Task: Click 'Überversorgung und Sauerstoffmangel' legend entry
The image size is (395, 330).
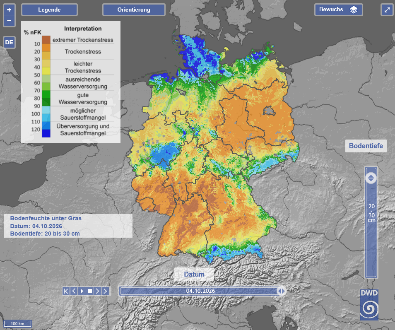Action: pos(83,130)
